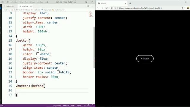Split the VS Code editor right
The width and height of the screenshot is (190, 107).
click(x=88, y=6)
